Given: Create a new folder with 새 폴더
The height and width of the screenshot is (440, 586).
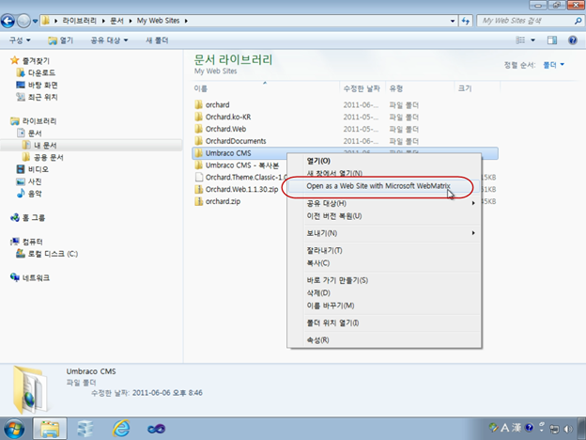Looking at the screenshot, I should pyautogui.click(x=157, y=40).
